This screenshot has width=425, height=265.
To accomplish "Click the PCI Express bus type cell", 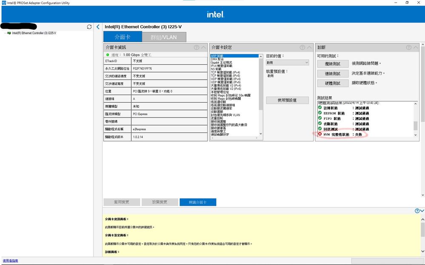I will 169,114.
